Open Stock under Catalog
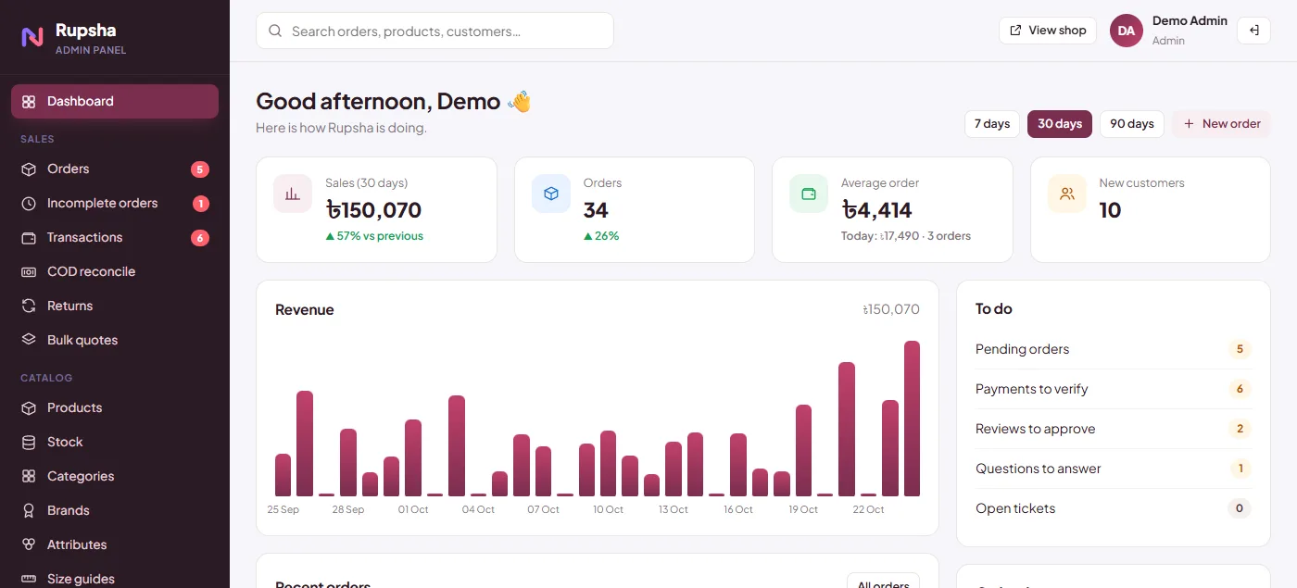 pyautogui.click(x=115, y=443)
